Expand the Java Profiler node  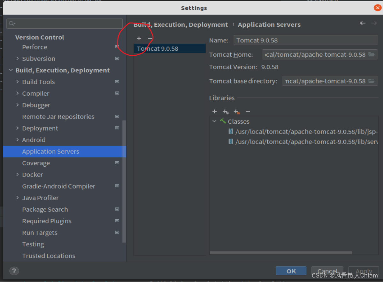coord(17,198)
